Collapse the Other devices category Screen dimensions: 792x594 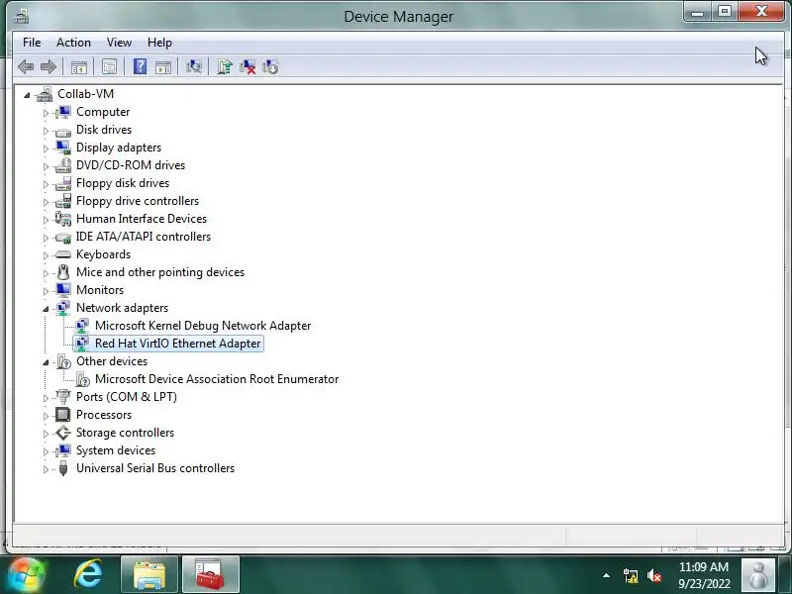pyautogui.click(x=46, y=362)
